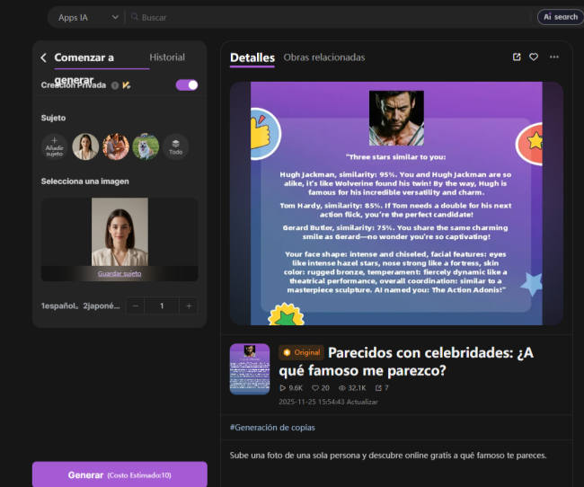
Task: Click the Ai search button
Action: tap(560, 17)
